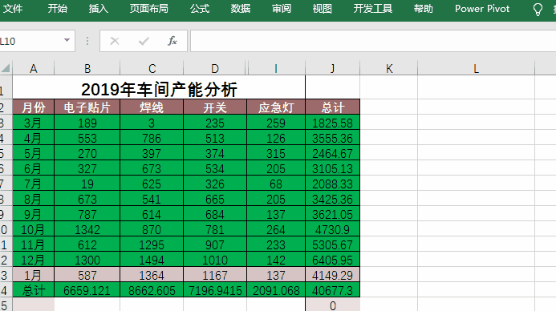The width and height of the screenshot is (556, 311).
Task: Click the cell with value 1825.58
Action: coord(333,123)
